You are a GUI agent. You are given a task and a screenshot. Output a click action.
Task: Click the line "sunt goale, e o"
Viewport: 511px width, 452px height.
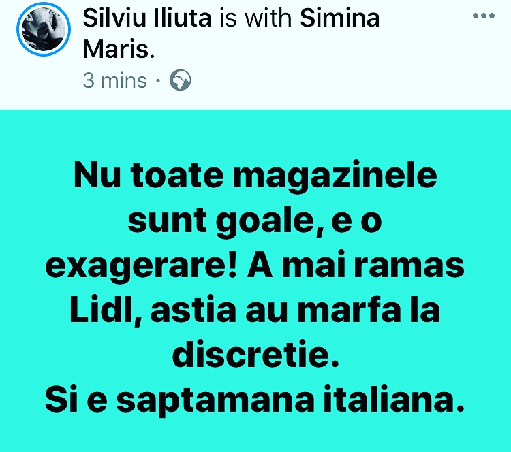(255, 221)
